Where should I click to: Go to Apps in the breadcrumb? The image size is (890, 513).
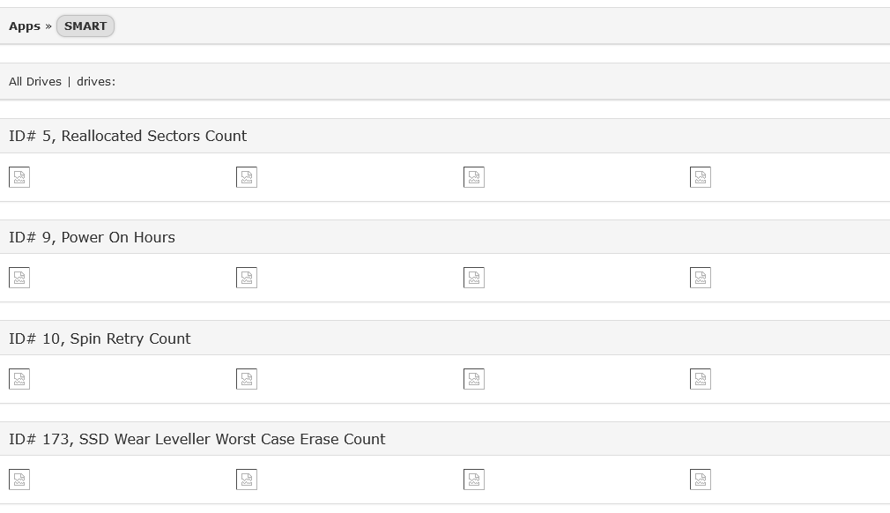click(x=25, y=26)
